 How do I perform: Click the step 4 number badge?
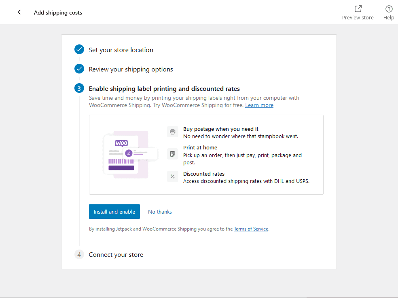click(79, 254)
